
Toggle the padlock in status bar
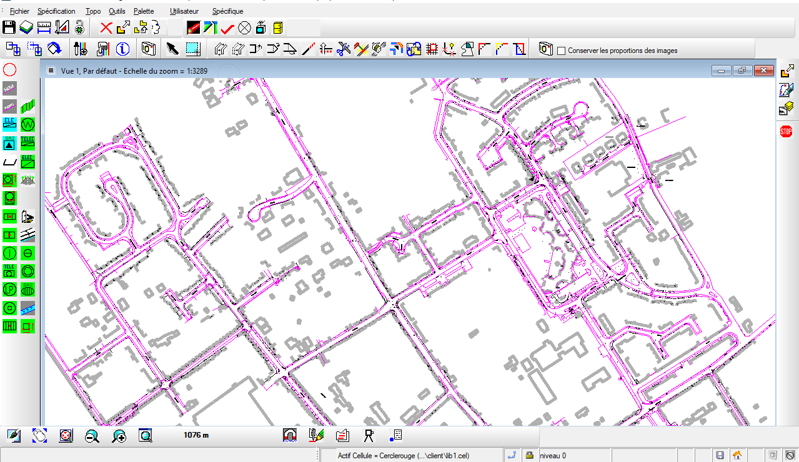click(x=529, y=455)
